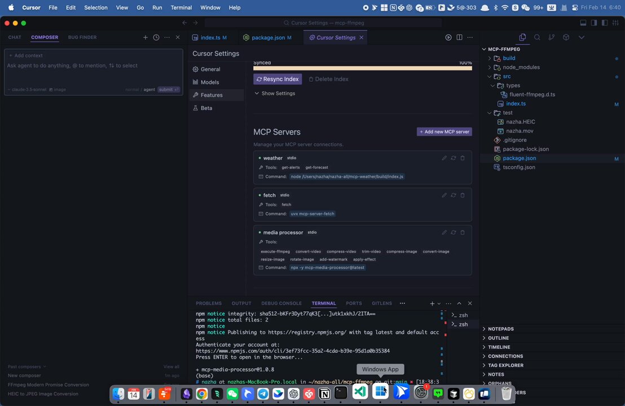Open the Selection menu in menu bar
The width and height of the screenshot is (625, 406).
pyautogui.click(x=96, y=7)
